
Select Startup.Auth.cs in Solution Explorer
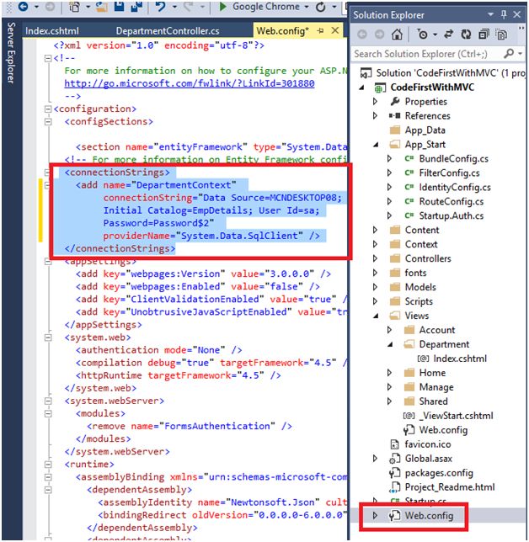452,215
